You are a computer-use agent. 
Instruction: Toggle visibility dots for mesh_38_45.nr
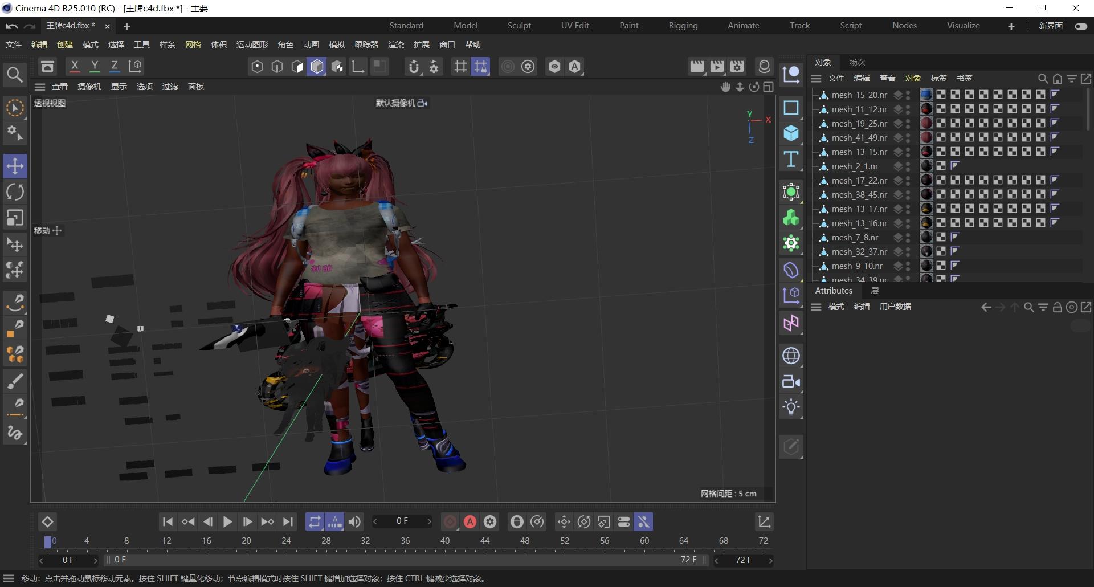click(908, 194)
